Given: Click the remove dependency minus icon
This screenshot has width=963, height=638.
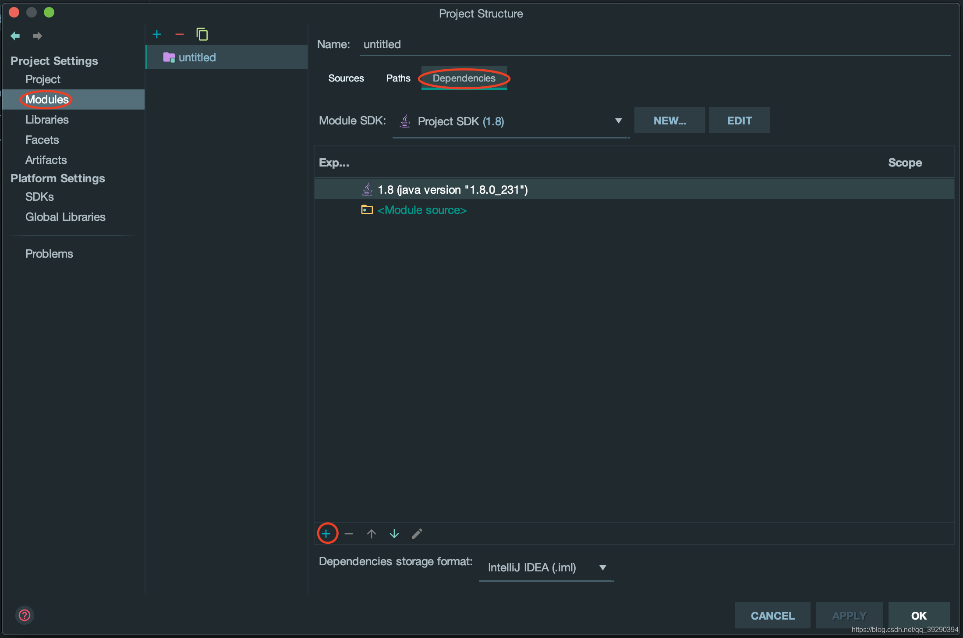Looking at the screenshot, I should coord(349,533).
